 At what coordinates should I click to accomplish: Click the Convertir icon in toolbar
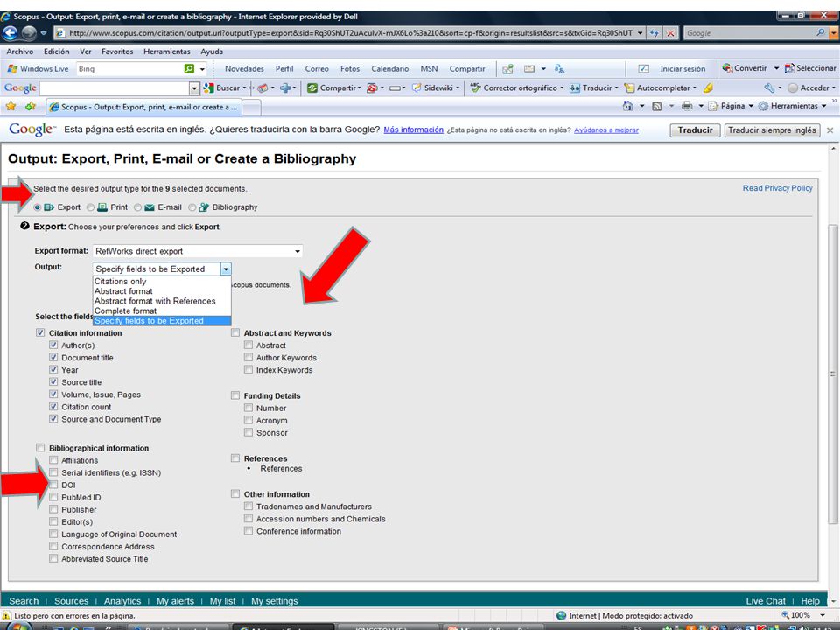pos(727,68)
